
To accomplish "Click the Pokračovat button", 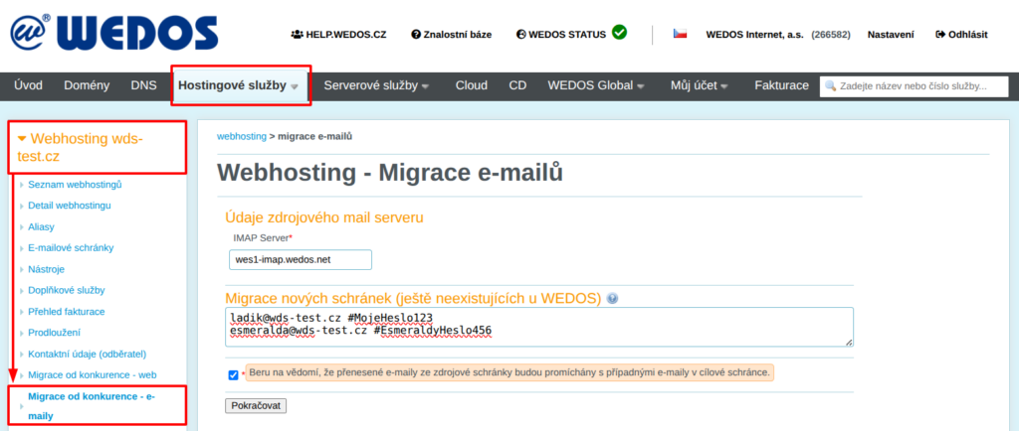I will pos(256,406).
